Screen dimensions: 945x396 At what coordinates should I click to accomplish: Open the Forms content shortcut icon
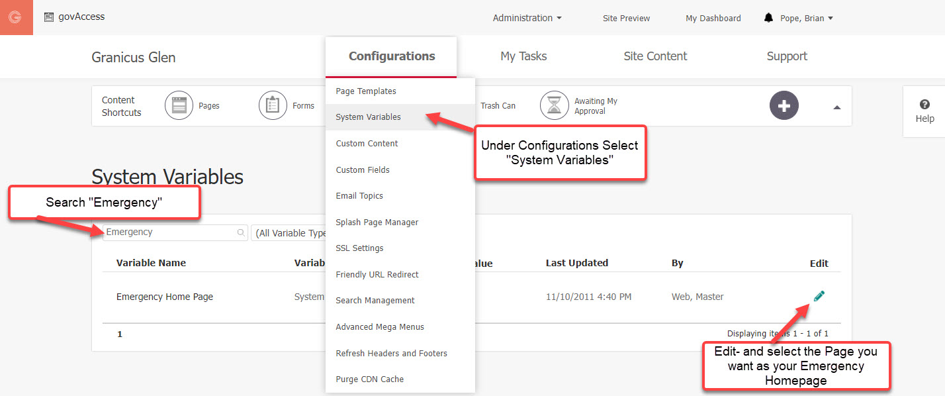pyautogui.click(x=273, y=106)
